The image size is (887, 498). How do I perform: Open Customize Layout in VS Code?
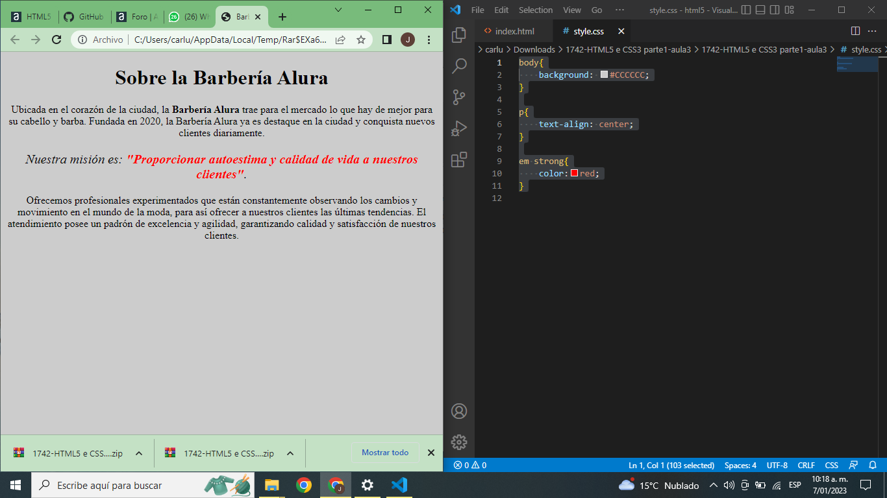(789, 10)
